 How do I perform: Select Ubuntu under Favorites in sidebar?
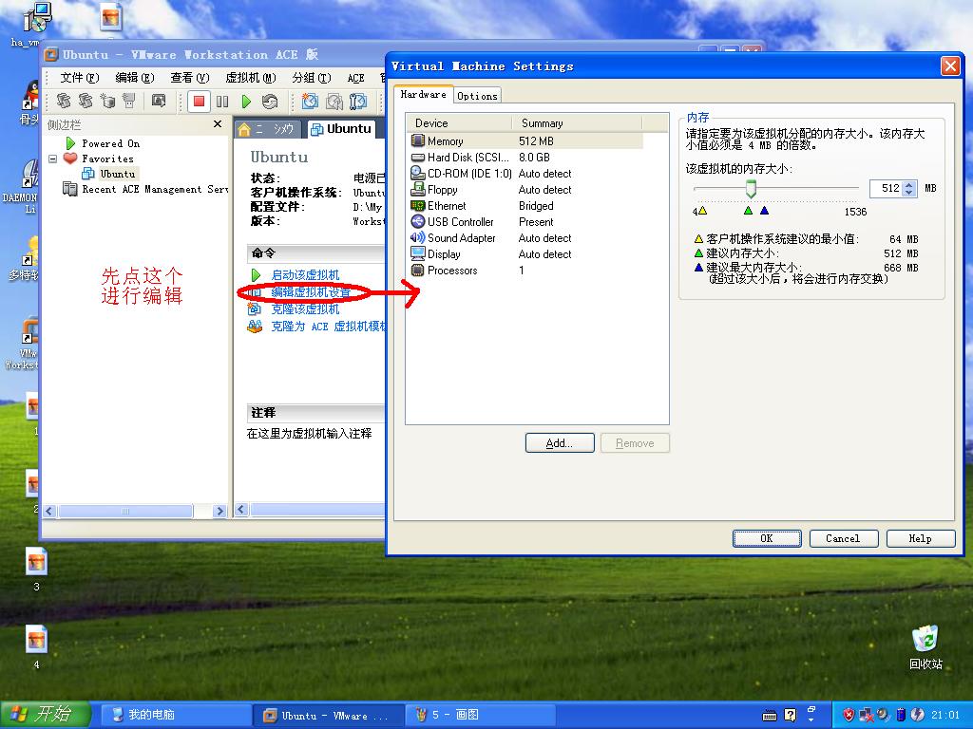click(x=117, y=175)
